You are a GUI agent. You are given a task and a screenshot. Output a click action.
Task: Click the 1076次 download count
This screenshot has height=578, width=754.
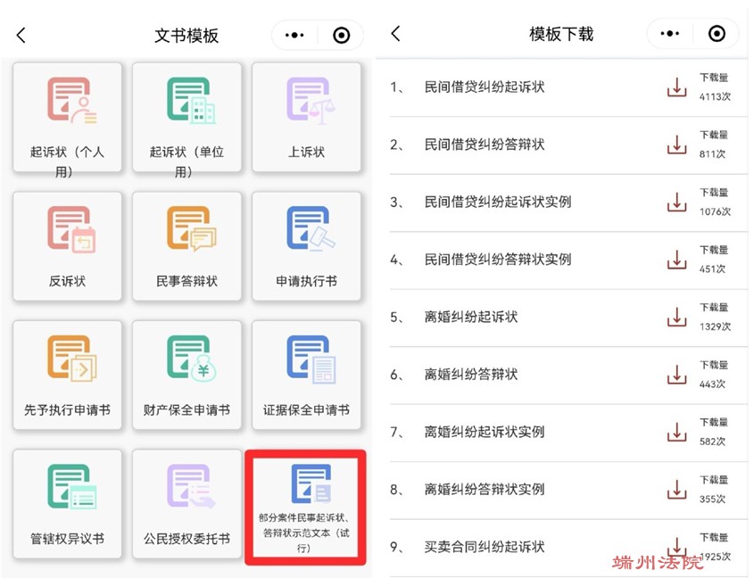click(x=715, y=211)
